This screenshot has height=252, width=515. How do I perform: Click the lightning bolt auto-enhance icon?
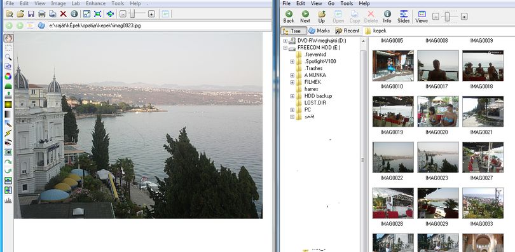tap(8, 133)
